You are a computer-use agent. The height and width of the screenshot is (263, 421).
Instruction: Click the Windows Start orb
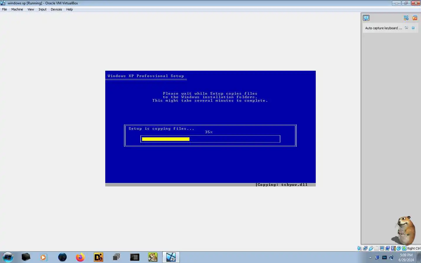coord(8,257)
